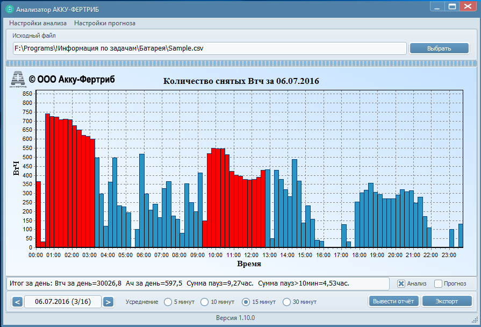Open Настройки прогноза menu
Image resolution: width=481 pixels, height=327 pixels.
point(105,23)
